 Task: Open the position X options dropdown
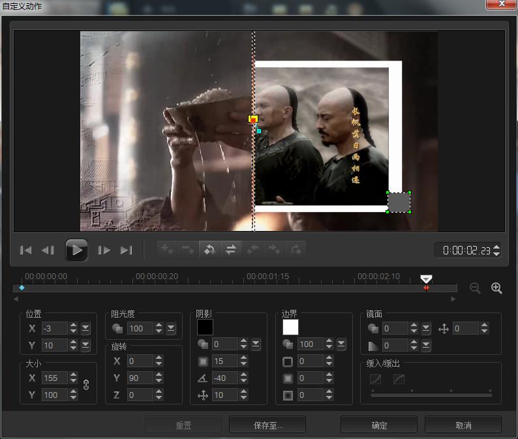point(85,328)
